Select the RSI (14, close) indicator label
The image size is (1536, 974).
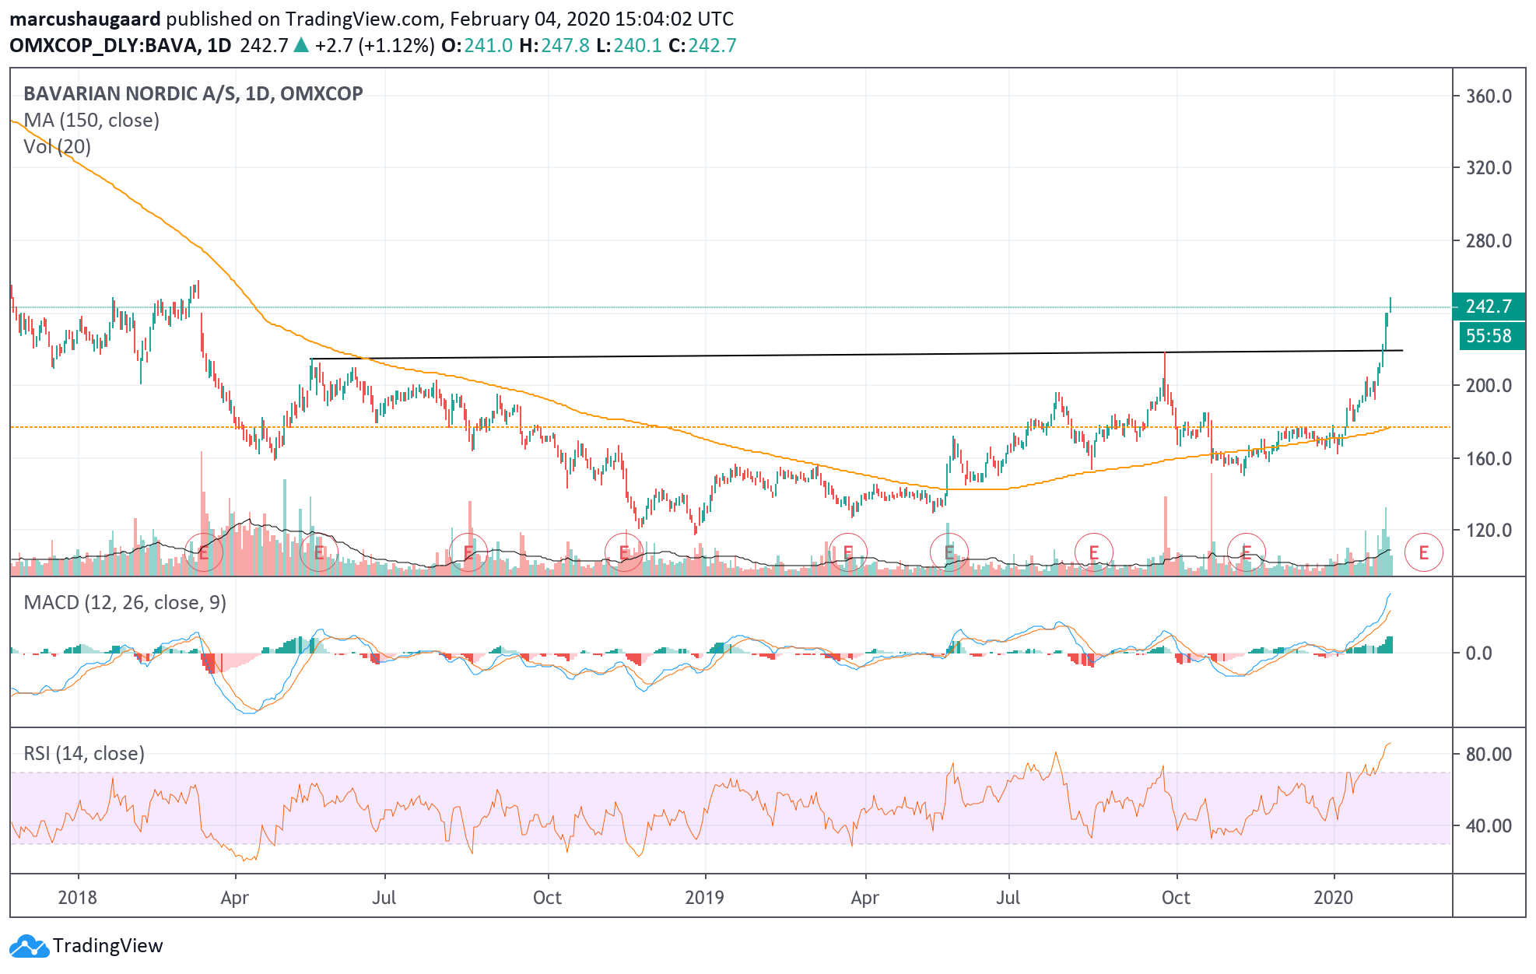pyautogui.click(x=84, y=754)
